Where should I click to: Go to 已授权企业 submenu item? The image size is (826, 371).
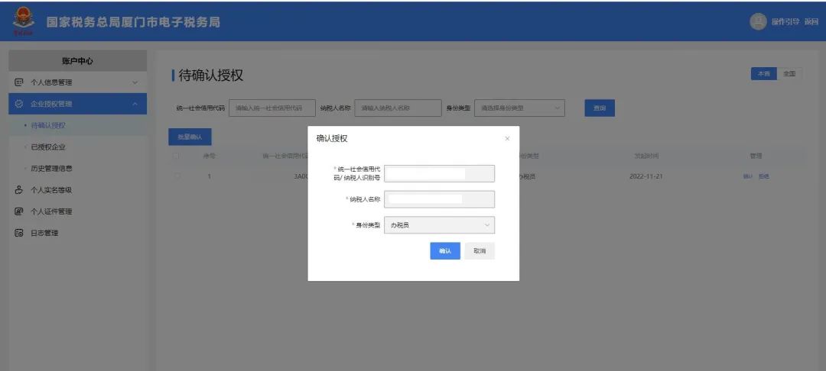[x=48, y=147]
